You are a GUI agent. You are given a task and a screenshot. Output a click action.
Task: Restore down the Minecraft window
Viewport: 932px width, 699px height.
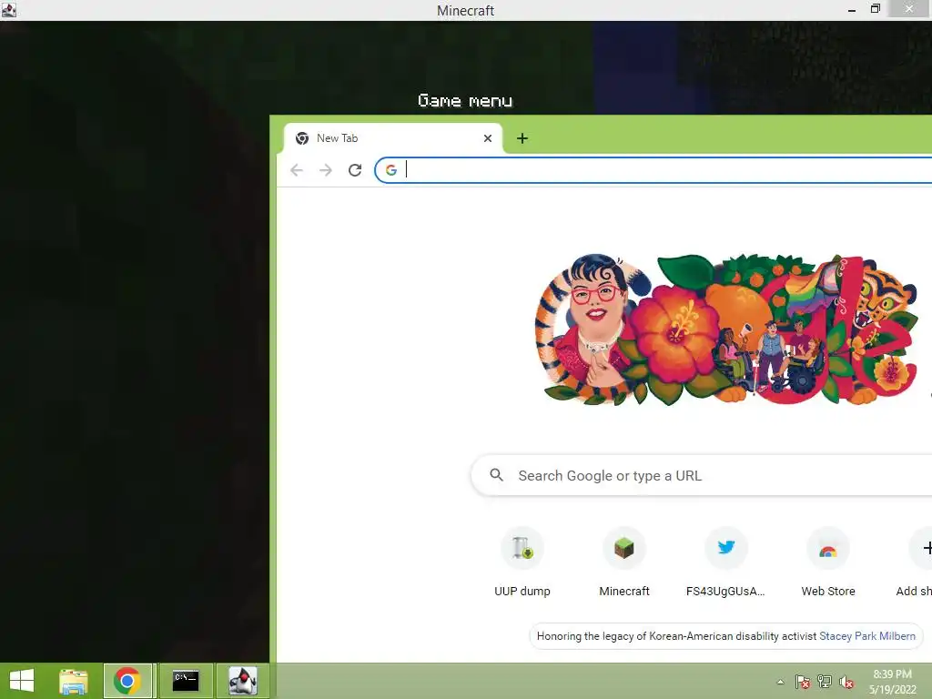pos(875,9)
